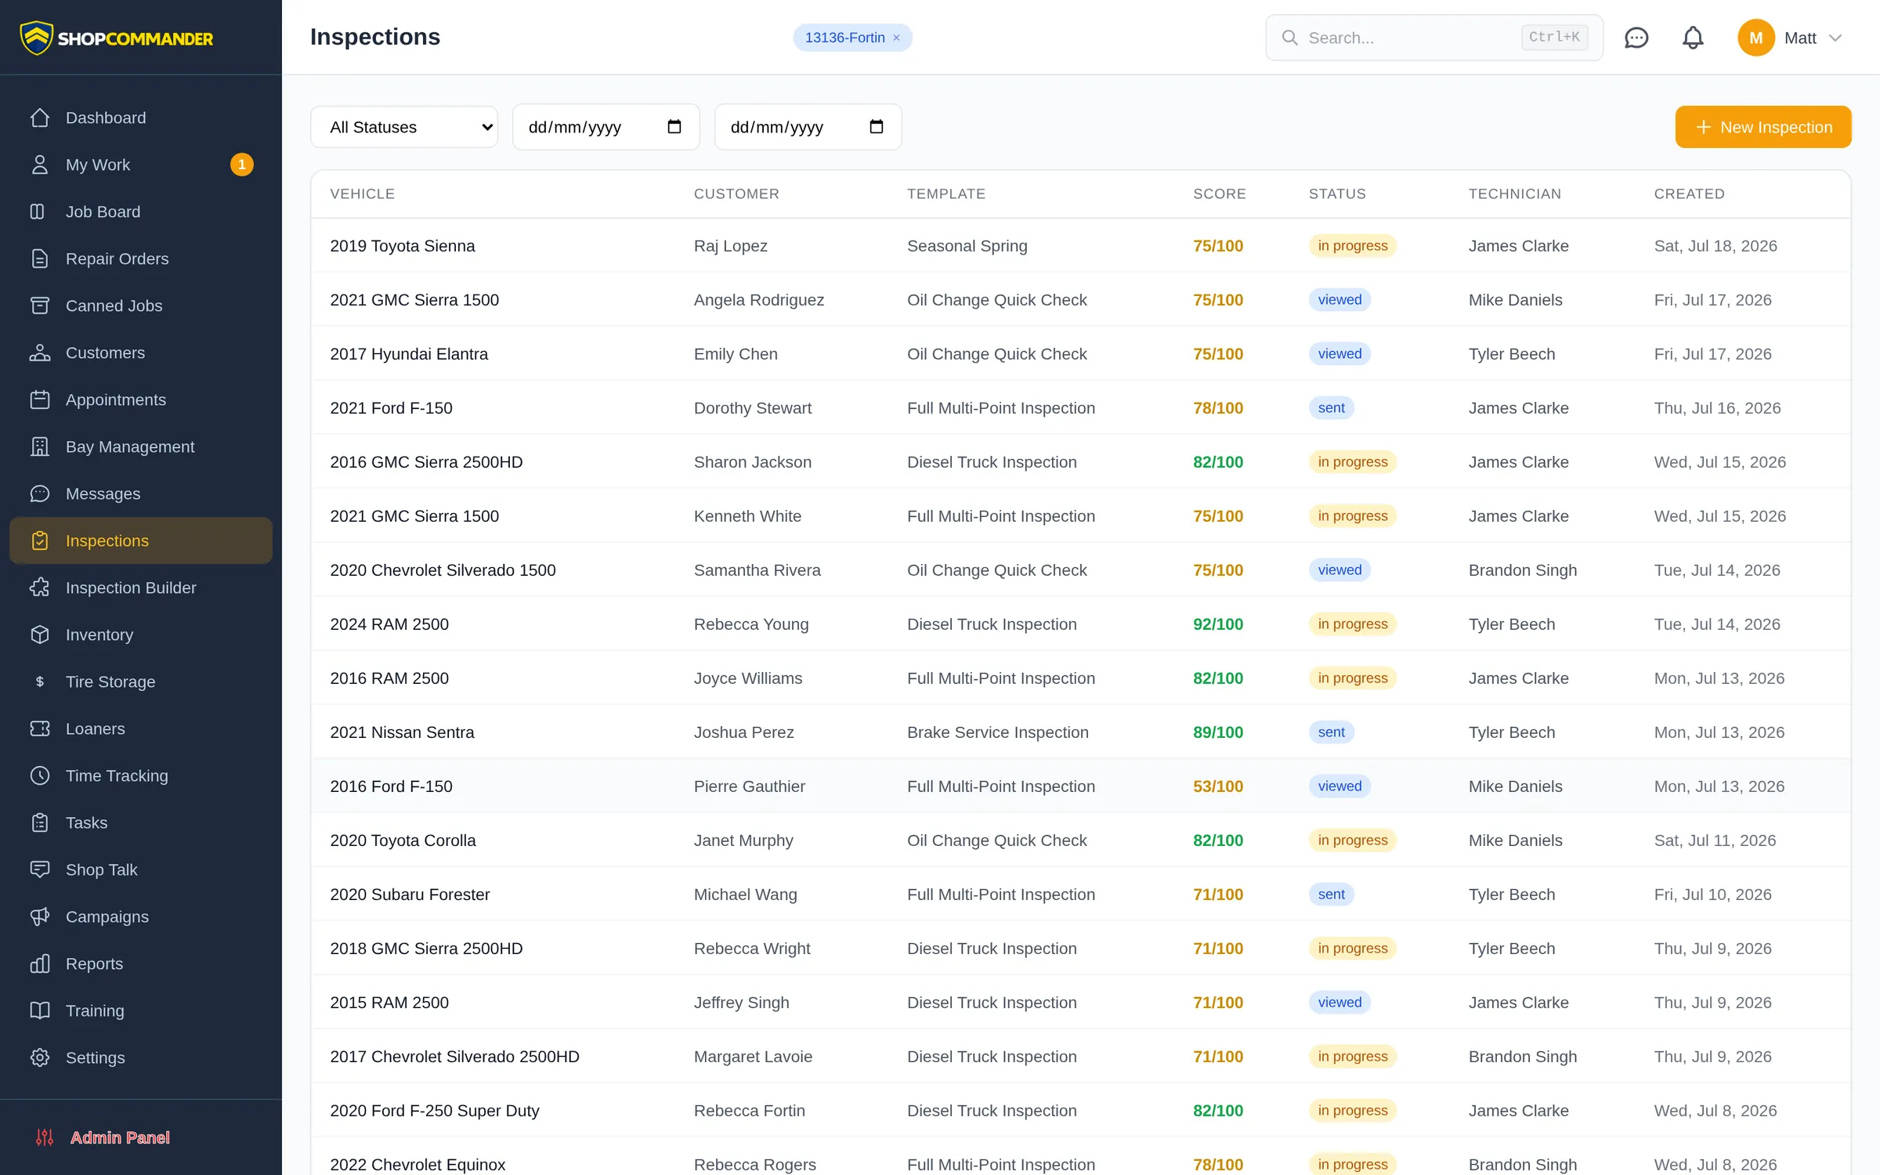Image resolution: width=1880 pixels, height=1175 pixels.
Task: Switch to Inspection Builder page
Action: click(x=141, y=587)
